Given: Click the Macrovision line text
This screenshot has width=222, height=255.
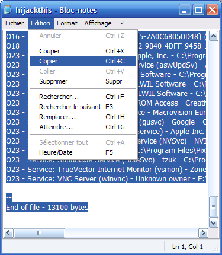Looking at the screenshot, I should tap(172, 113).
